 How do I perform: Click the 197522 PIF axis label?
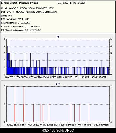pyautogui.click(x=96, y=125)
